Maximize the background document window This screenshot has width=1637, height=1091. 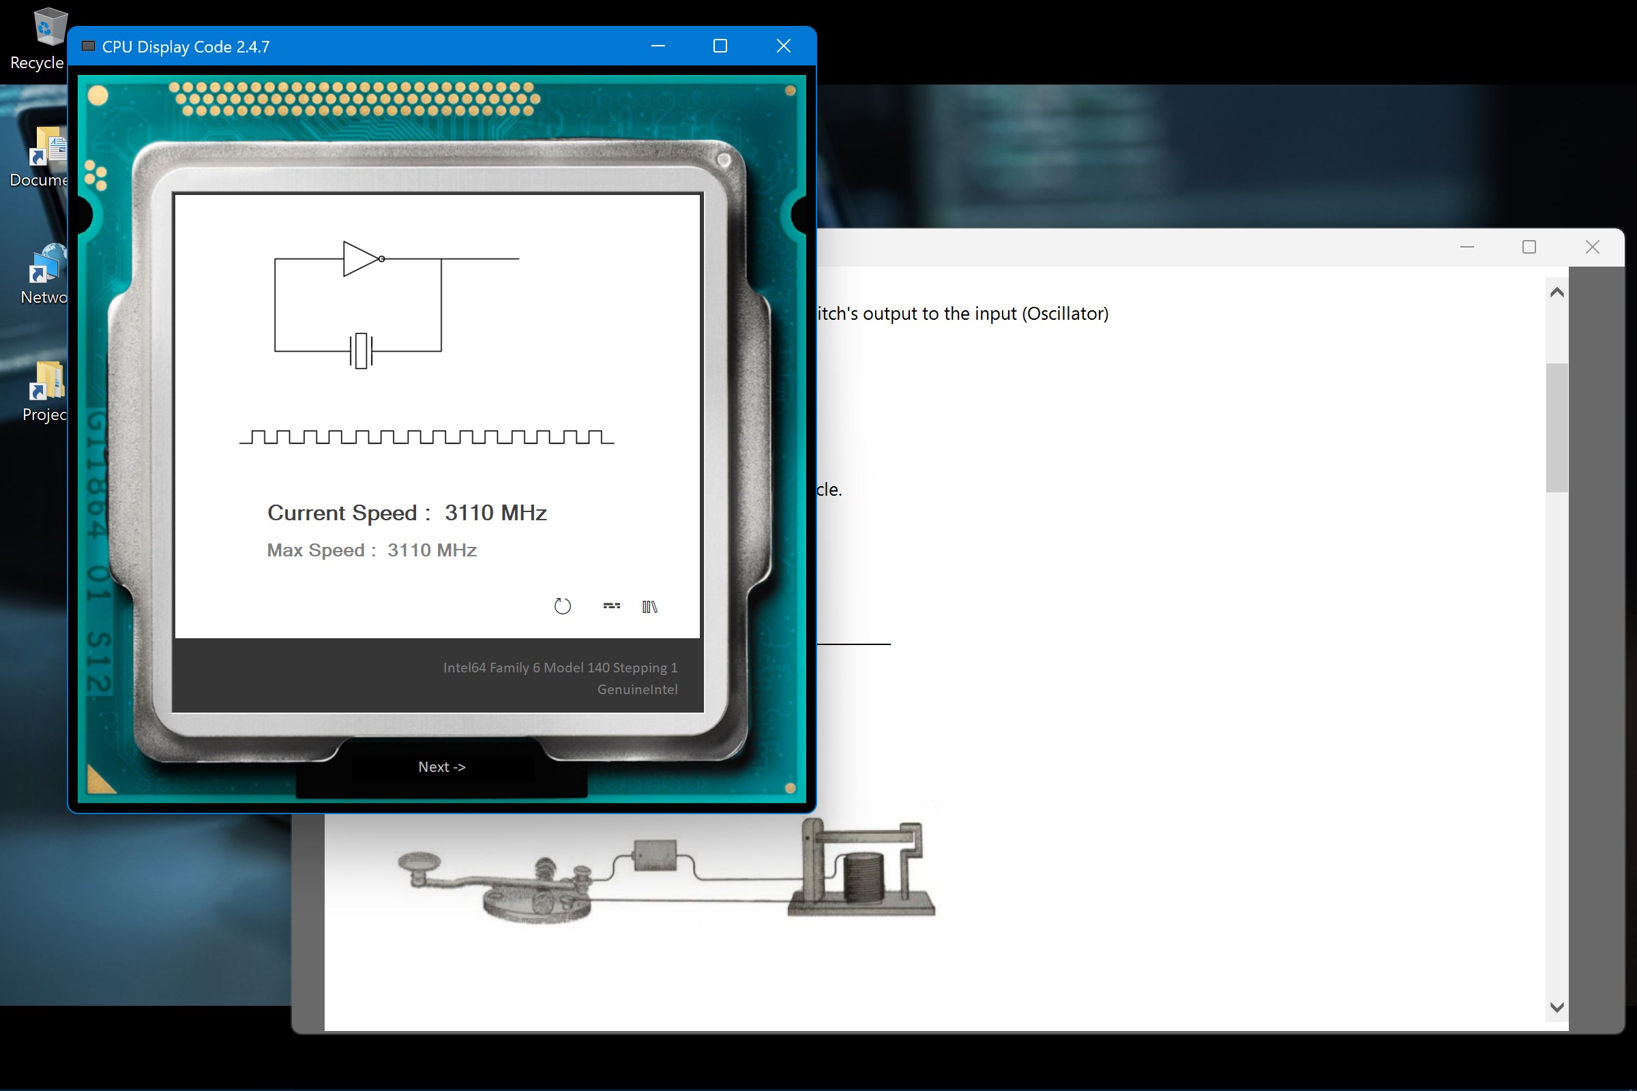1529,247
